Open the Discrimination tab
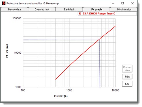Viewport: 142px width, 107px height. 124,10
